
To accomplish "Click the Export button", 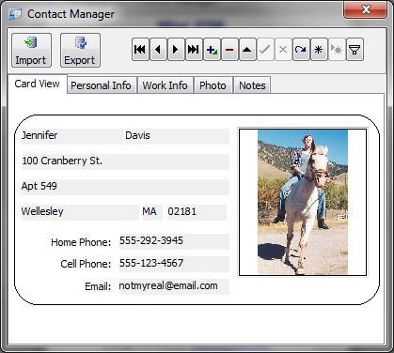I will (x=80, y=51).
